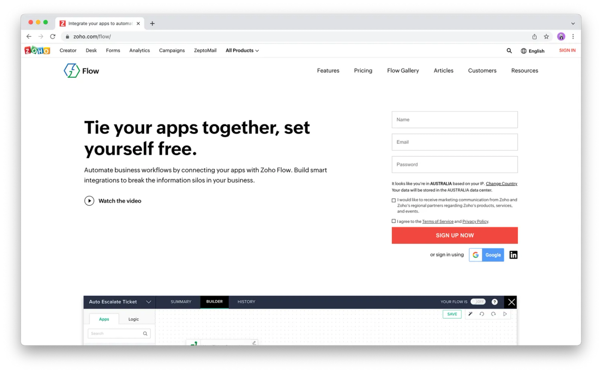Click the SIGN UP NOW button
602x373 pixels.
[455, 235]
